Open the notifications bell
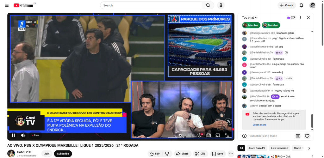This screenshot has height=158, width=324. (301, 5)
